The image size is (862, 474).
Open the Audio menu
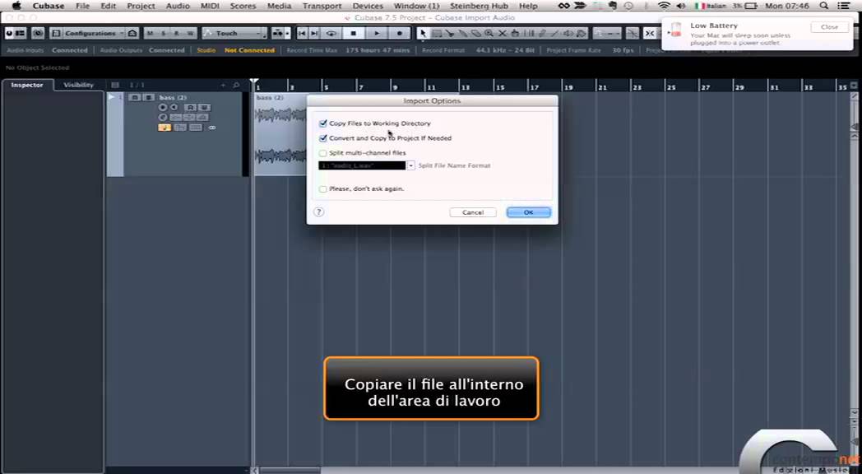pos(178,6)
